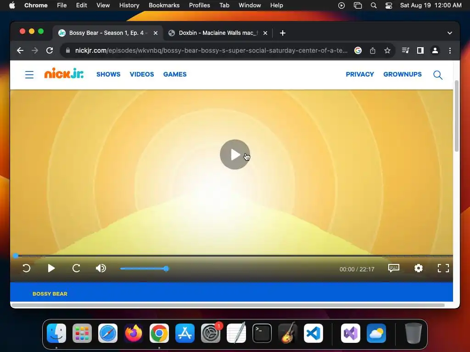
Task: Open the Bookmarks menu
Action: (x=164, y=5)
